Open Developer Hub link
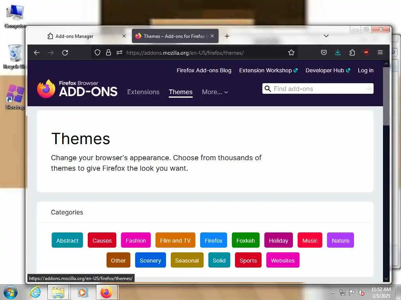The height and width of the screenshot is (300, 401). pos(328,70)
